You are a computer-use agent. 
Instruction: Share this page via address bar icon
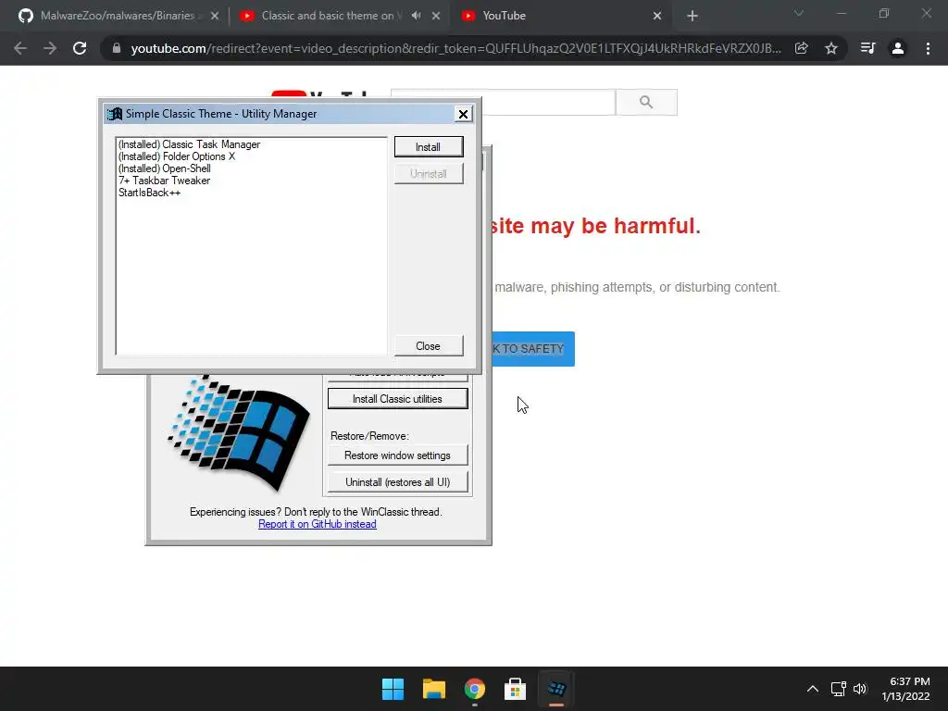(x=802, y=48)
